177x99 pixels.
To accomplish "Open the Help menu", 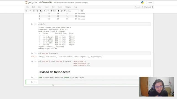I will click(76, 7).
